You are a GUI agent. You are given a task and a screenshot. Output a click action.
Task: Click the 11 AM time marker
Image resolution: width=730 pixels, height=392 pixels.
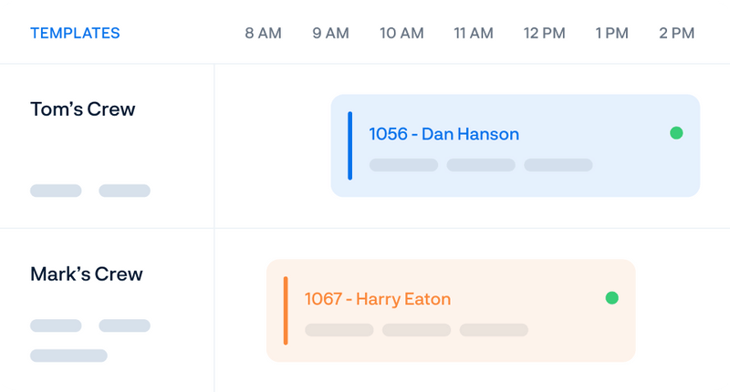[474, 34]
